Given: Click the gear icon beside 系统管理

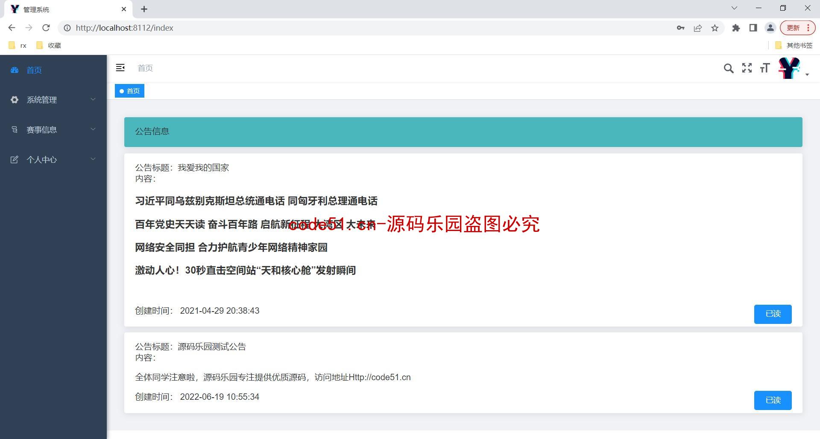Looking at the screenshot, I should (15, 100).
